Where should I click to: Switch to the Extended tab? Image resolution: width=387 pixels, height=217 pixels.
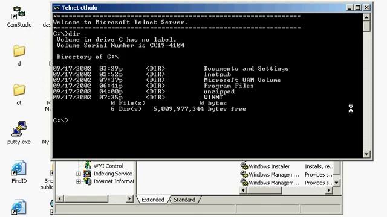click(x=153, y=200)
